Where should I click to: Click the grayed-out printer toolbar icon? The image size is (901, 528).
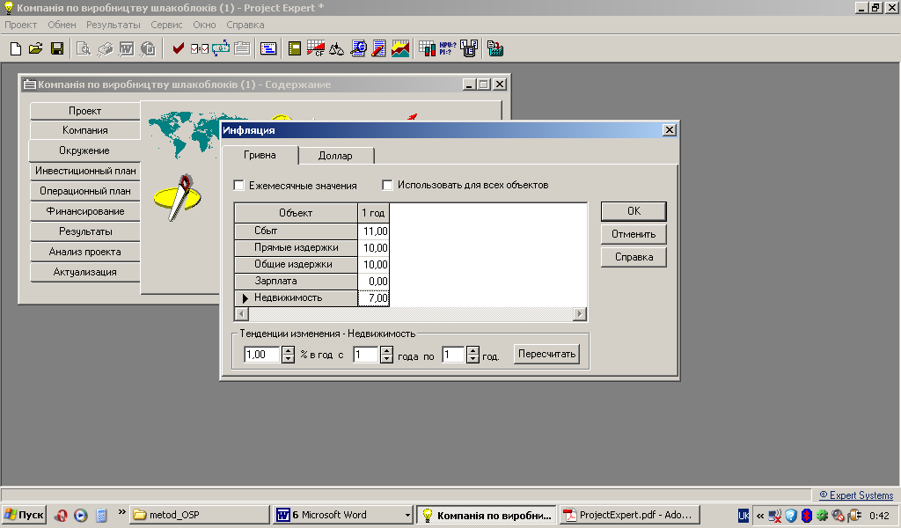click(x=105, y=48)
